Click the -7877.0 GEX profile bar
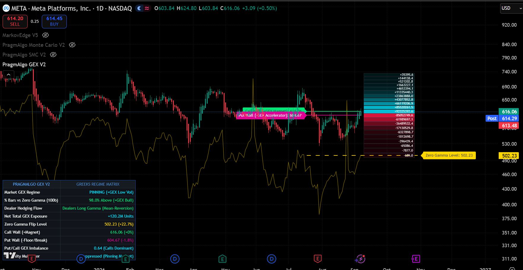Screen dimensions: 523x270 tap(389, 150)
